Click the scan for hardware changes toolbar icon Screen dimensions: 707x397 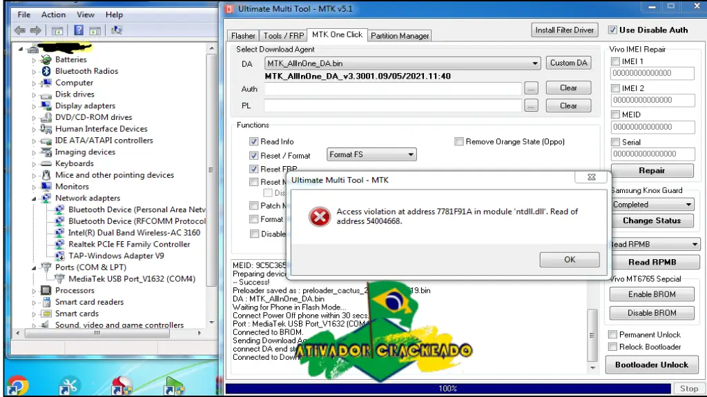click(x=116, y=30)
